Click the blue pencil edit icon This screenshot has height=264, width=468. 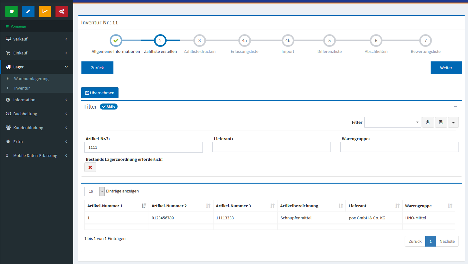[28, 11]
